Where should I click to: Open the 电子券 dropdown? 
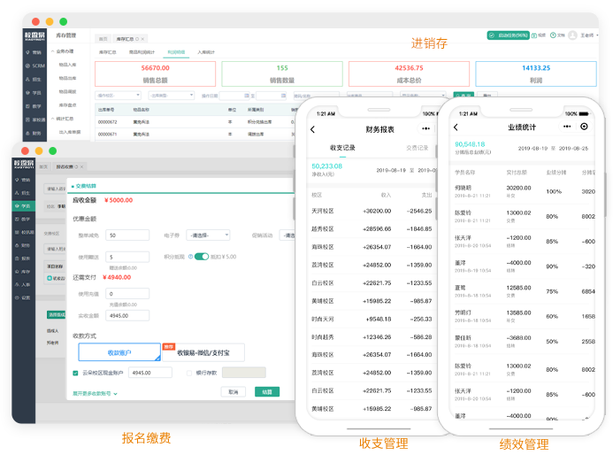[x=208, y=235]
